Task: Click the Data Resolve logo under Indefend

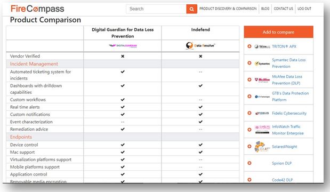Action: pyautogui.click(x=200, y=45)
